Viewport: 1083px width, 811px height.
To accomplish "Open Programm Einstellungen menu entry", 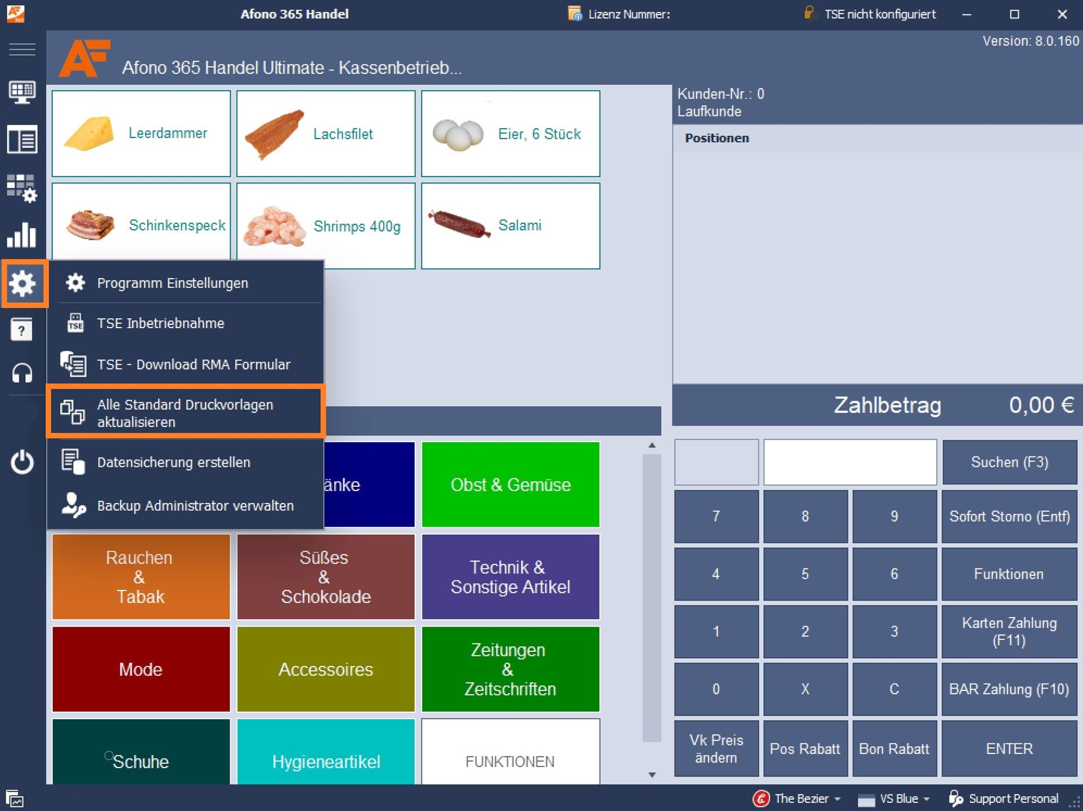I will pos(186,283).
